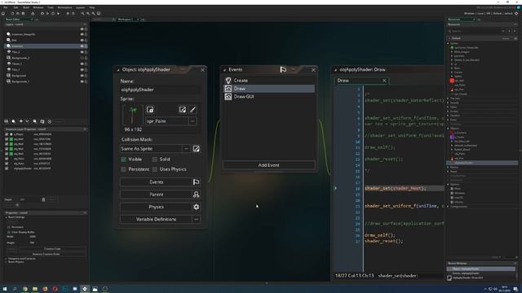Collapse the Events window with its header triangle
522x293 pixels.
click(224, 70)
